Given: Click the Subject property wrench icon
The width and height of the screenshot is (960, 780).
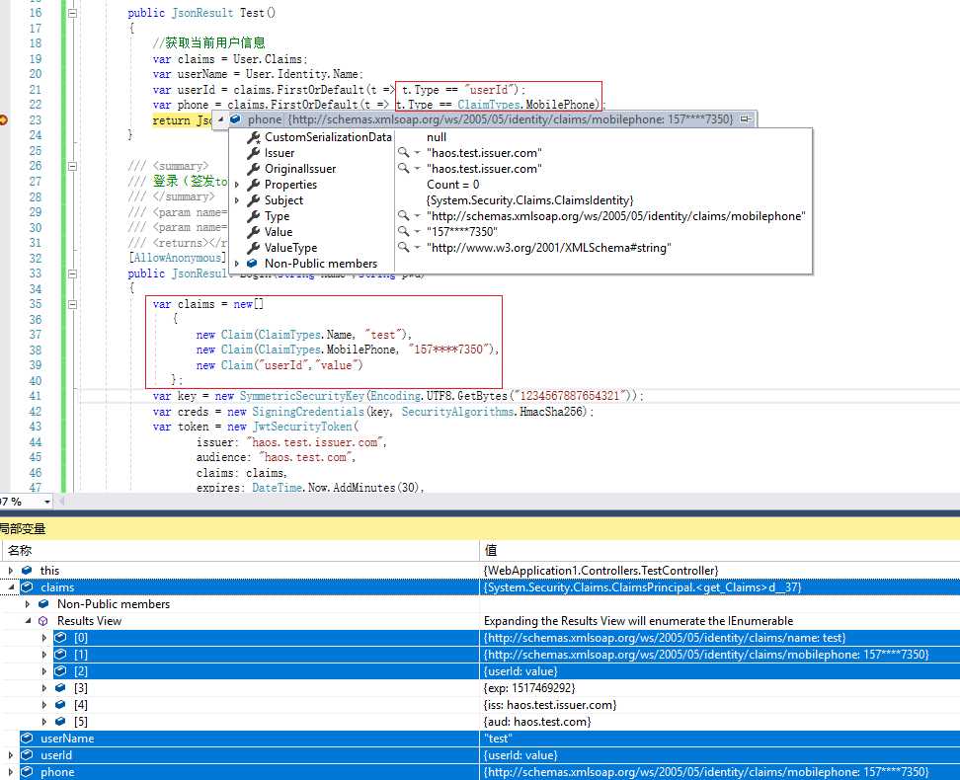Looking at the screenshot, I should click(x=253, y=200).
